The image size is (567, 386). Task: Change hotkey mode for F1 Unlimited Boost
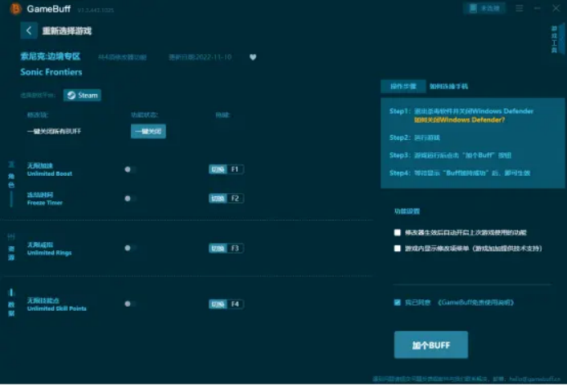pyautogui.click(x=218, y=169)
